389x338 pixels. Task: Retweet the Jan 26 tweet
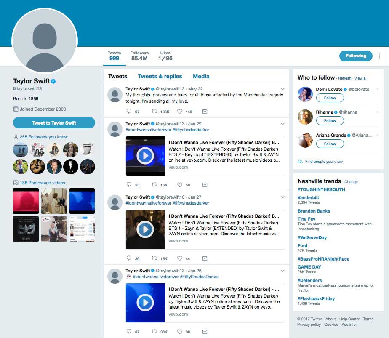click(155, 331)
